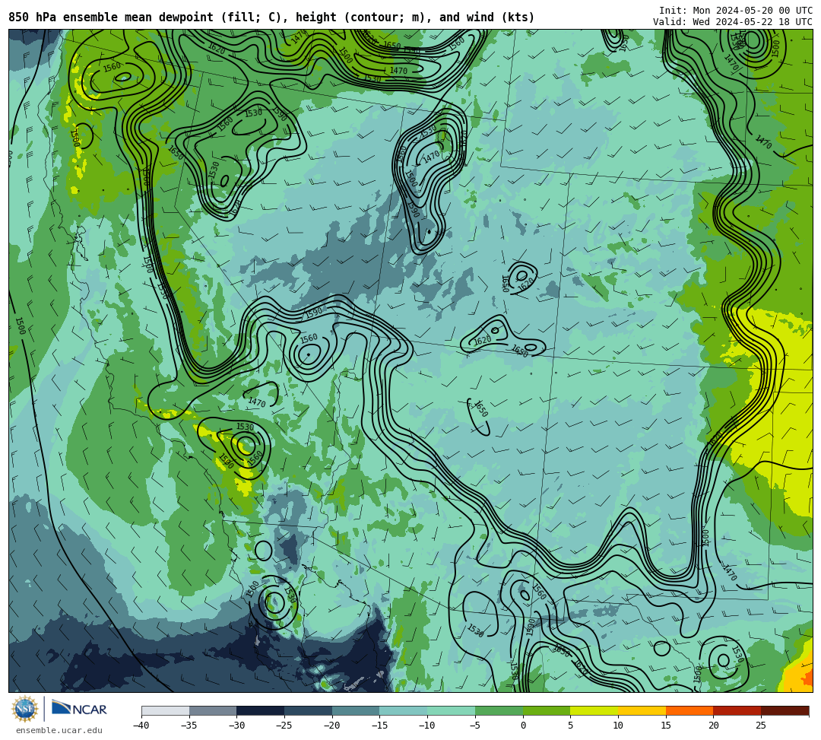821x740 pixels.
Task: Click the positive 10 colorbar tick label
Action: coord(618,726)
